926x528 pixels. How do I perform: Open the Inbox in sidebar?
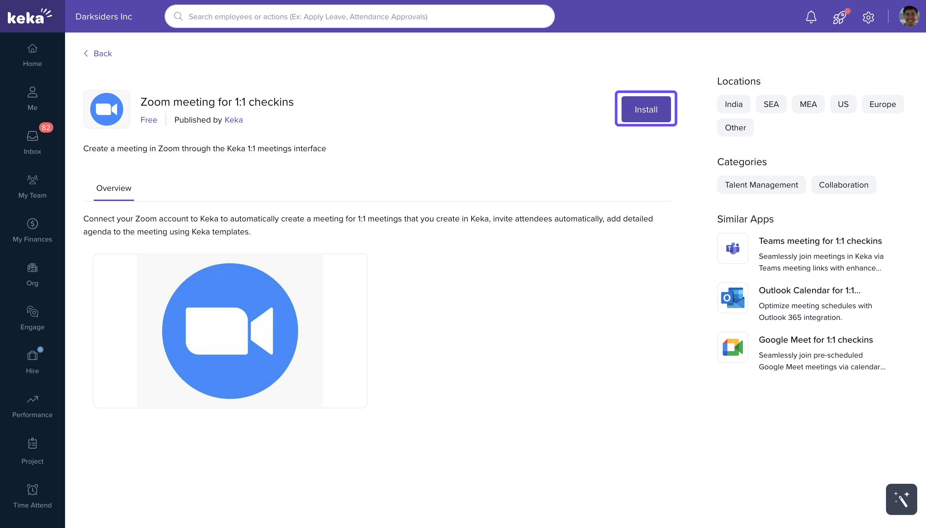tap(32, 142)
